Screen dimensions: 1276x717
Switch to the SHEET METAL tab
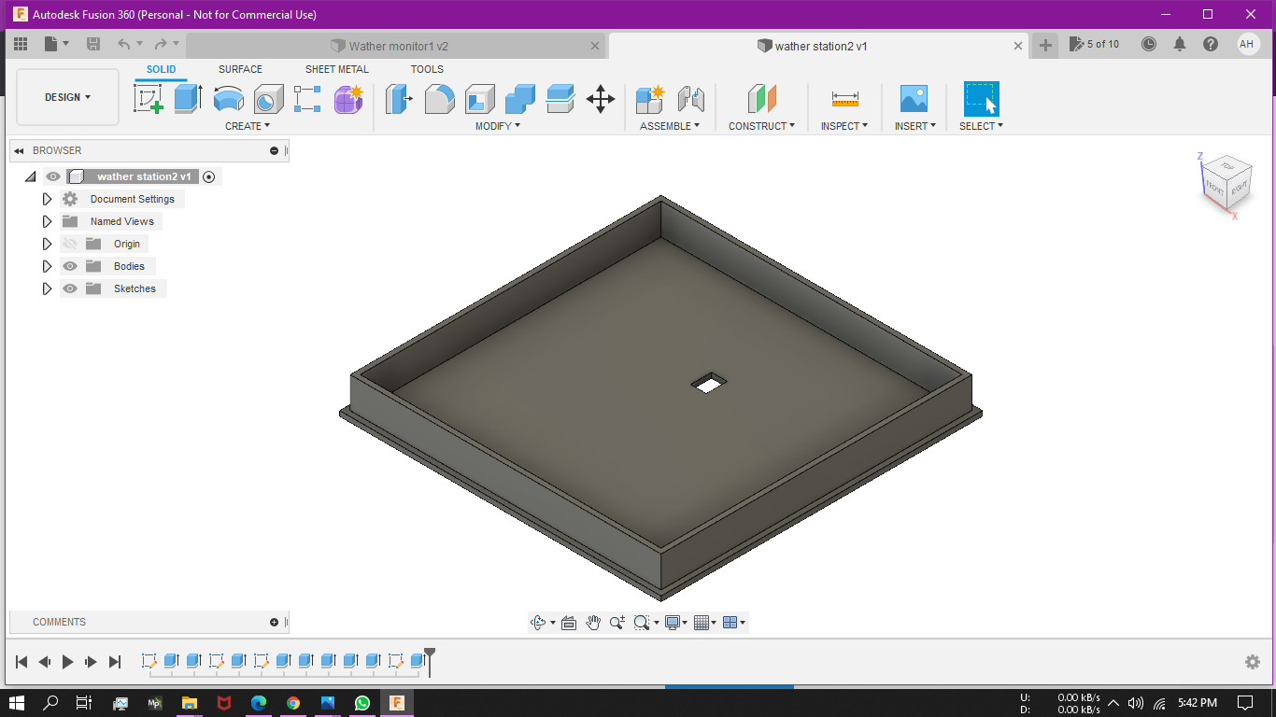[336, 69]
